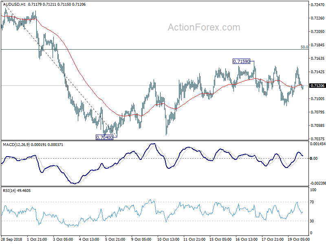
Task: Click the MACD upper scale value 0.001454
Action: click(318, 144)
